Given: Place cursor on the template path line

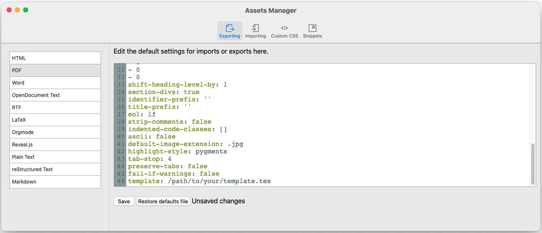Looking at the screenshot, I should 219,181.
